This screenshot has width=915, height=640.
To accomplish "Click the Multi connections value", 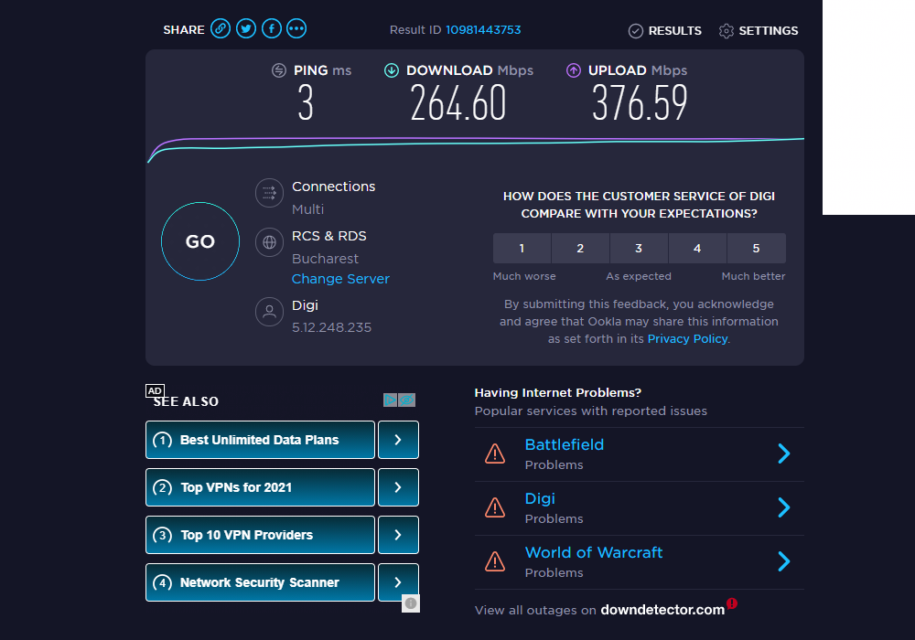I will click(x=307, y=209).
